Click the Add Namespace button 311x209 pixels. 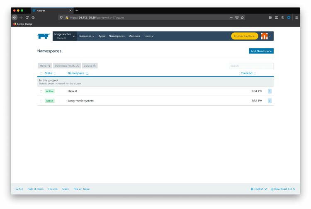(261, 51)
